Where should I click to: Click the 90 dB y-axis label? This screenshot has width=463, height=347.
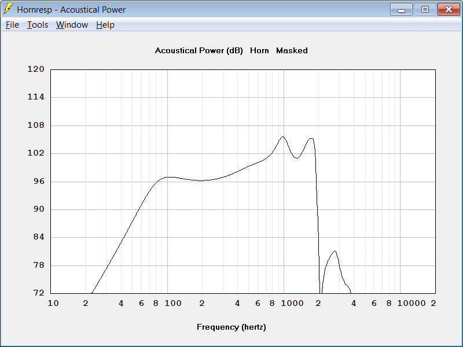[39, 209]
